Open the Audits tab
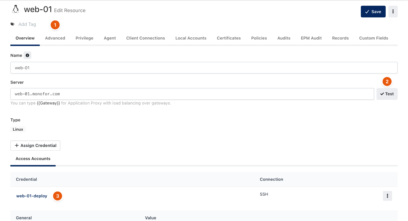408x221 pixels. click(284, 38)
